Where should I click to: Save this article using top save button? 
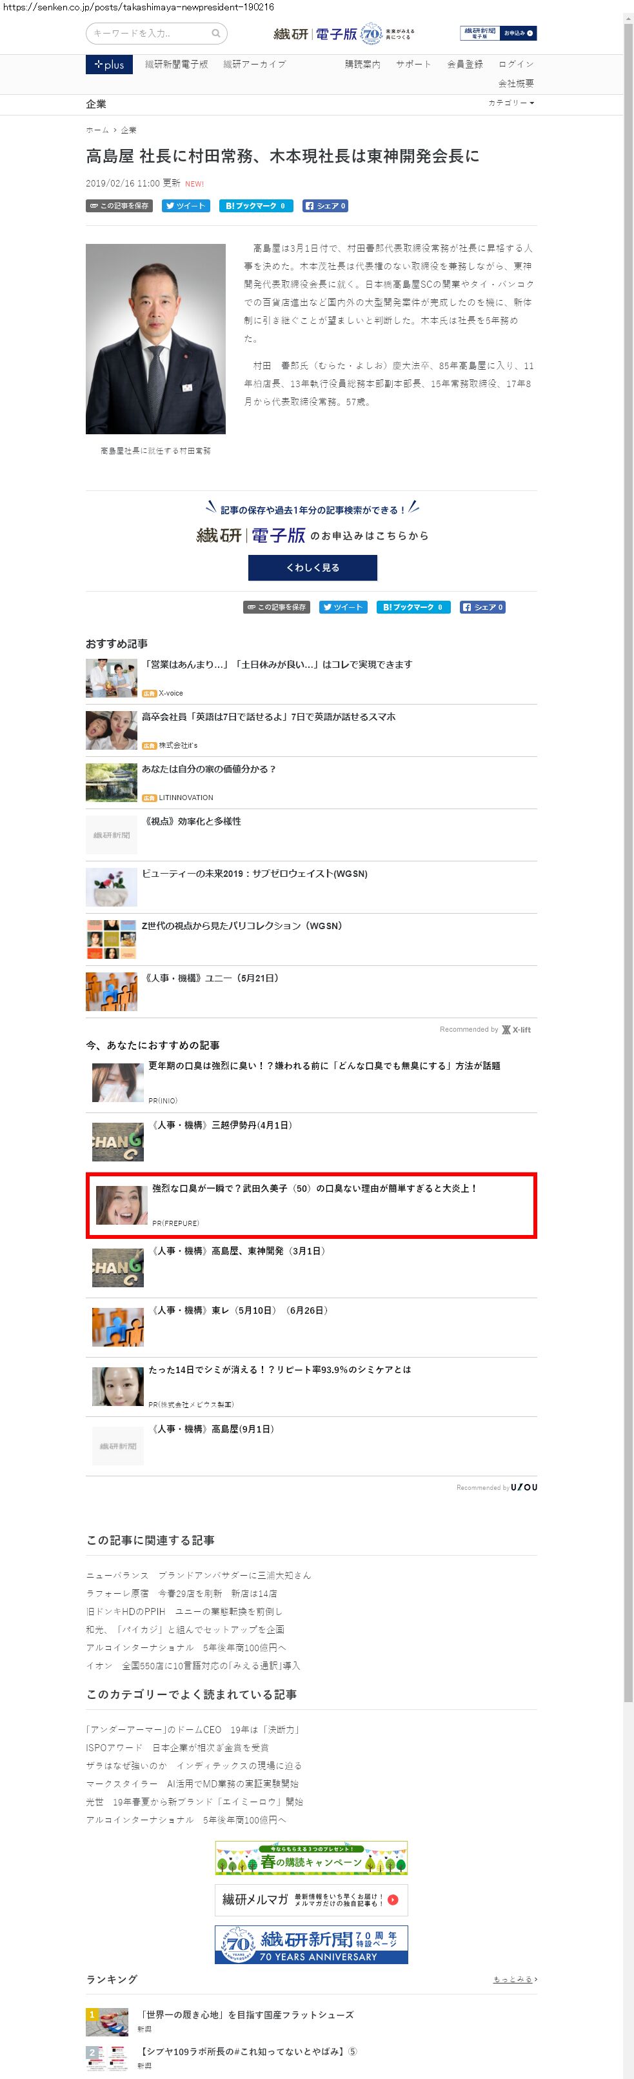point(119,206)
